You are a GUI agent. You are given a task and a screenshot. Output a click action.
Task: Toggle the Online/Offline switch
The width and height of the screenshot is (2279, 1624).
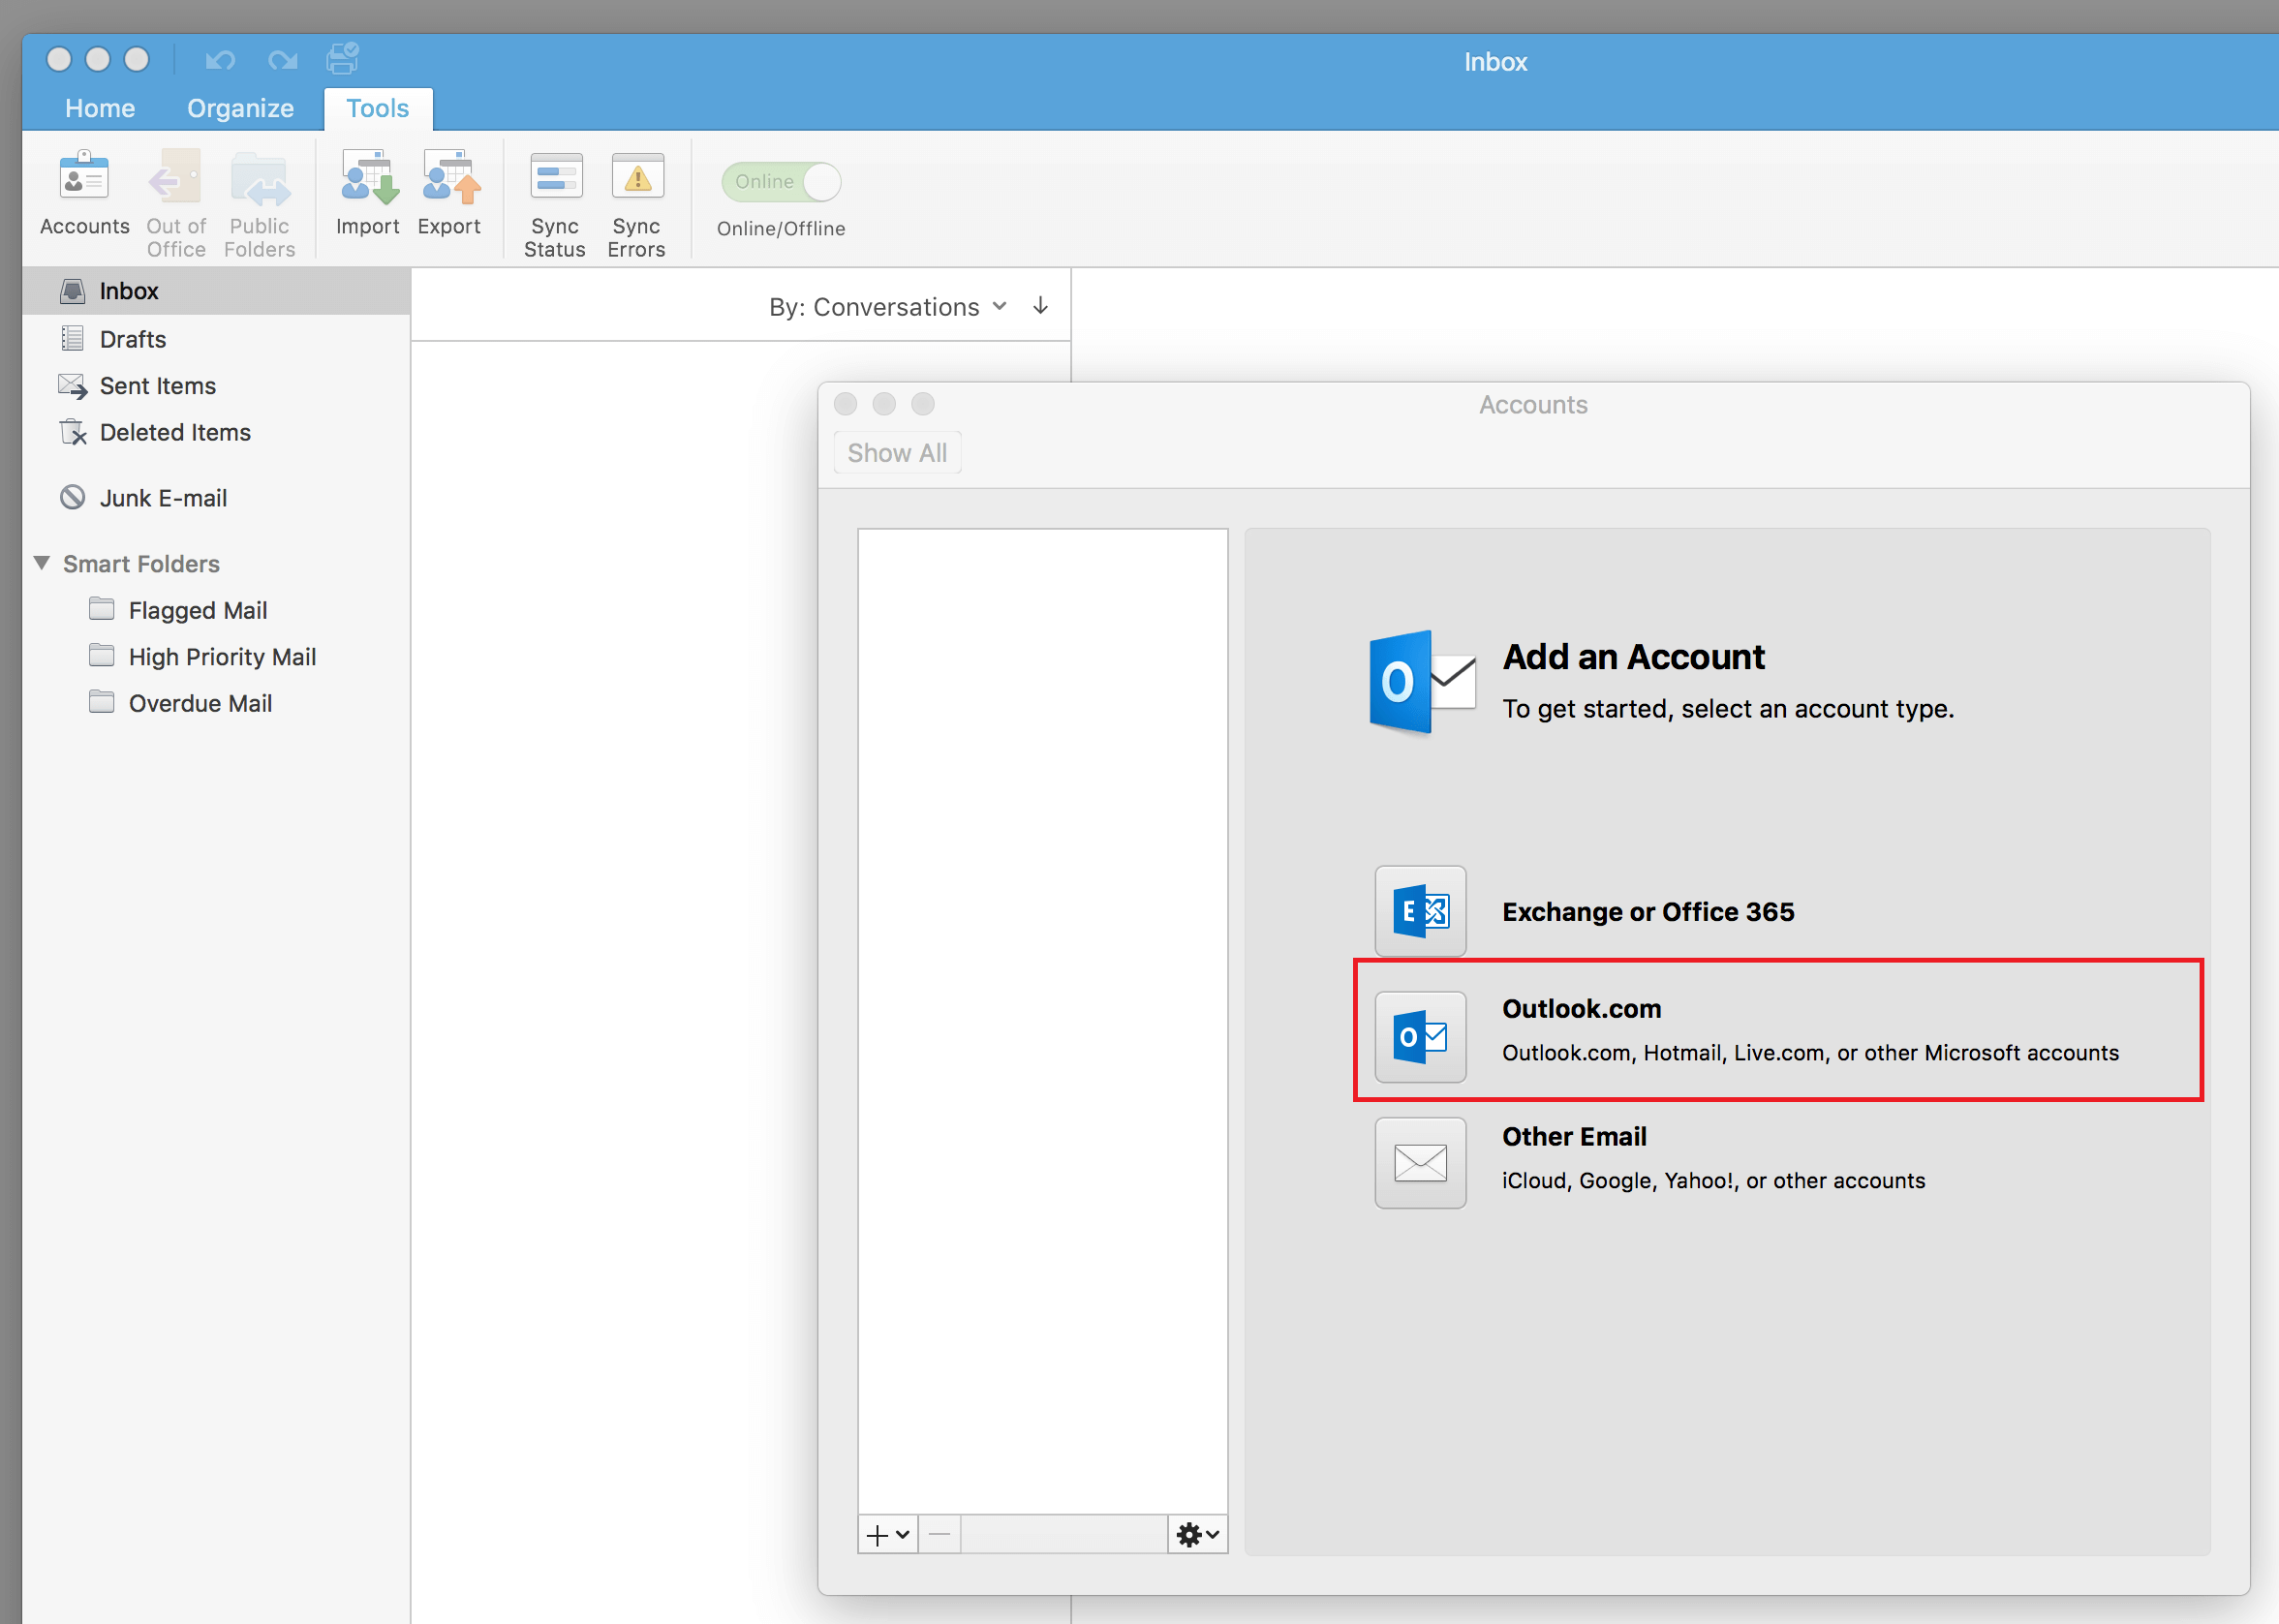[781, 182]
